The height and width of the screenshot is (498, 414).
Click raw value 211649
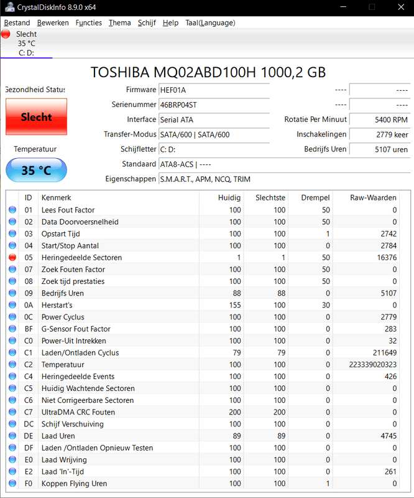pyautogui.click(x=385, y=352)
